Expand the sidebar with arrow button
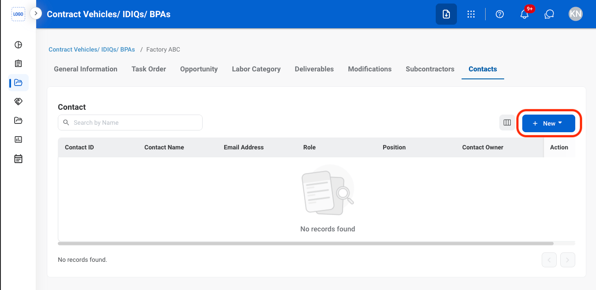Image resolution: width=596 pixels, height=290 pixels. coord(36,14)
